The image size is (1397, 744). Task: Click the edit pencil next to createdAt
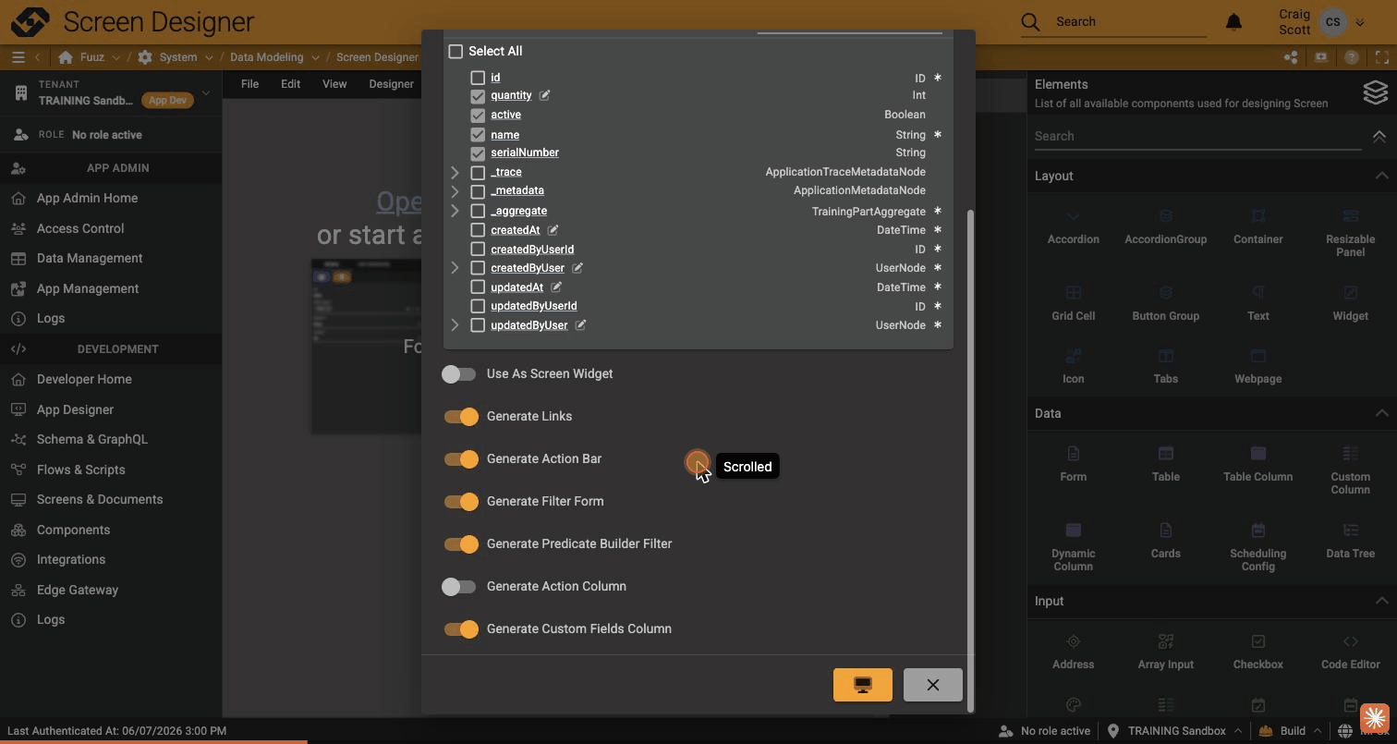pos(553,230)
